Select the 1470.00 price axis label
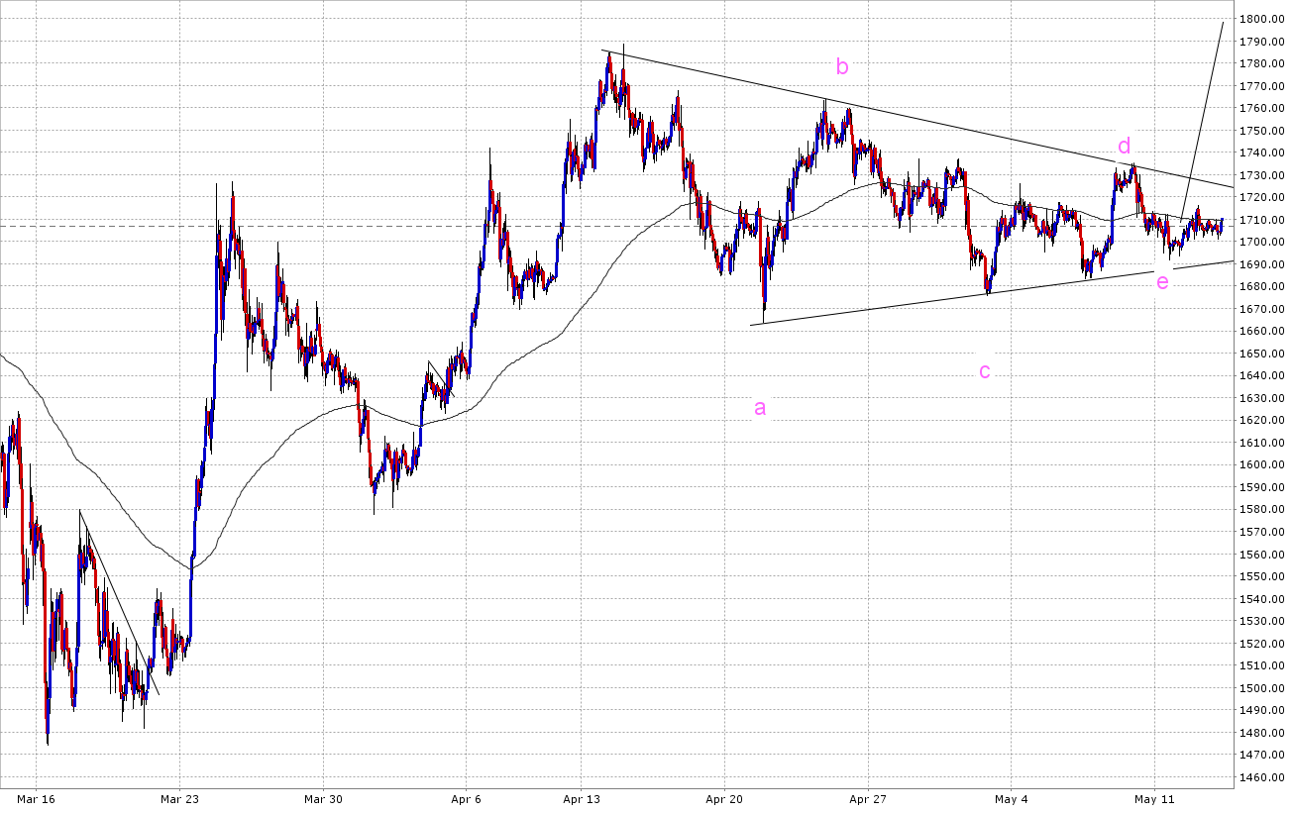Viewport: 1293px width, 813px height. [1264, 756]
